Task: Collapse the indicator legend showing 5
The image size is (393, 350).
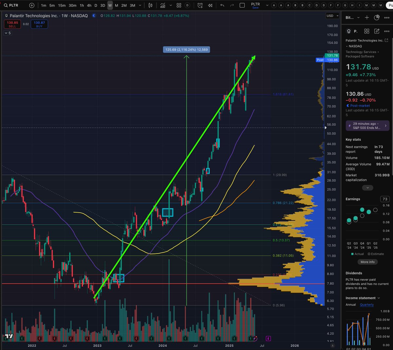Action: [x=8, y=33]
